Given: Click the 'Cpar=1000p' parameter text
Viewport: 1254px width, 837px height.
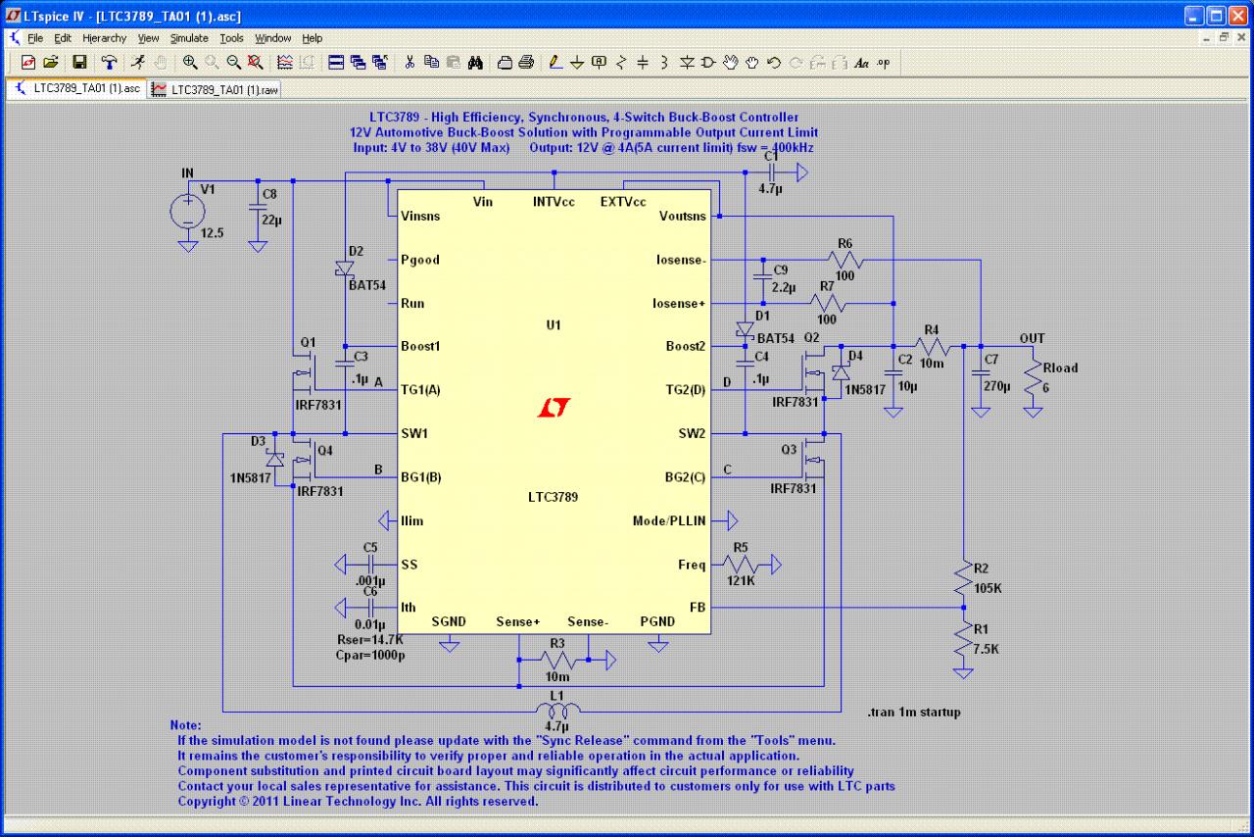Looking at the screenshot, I should [368, 654].
